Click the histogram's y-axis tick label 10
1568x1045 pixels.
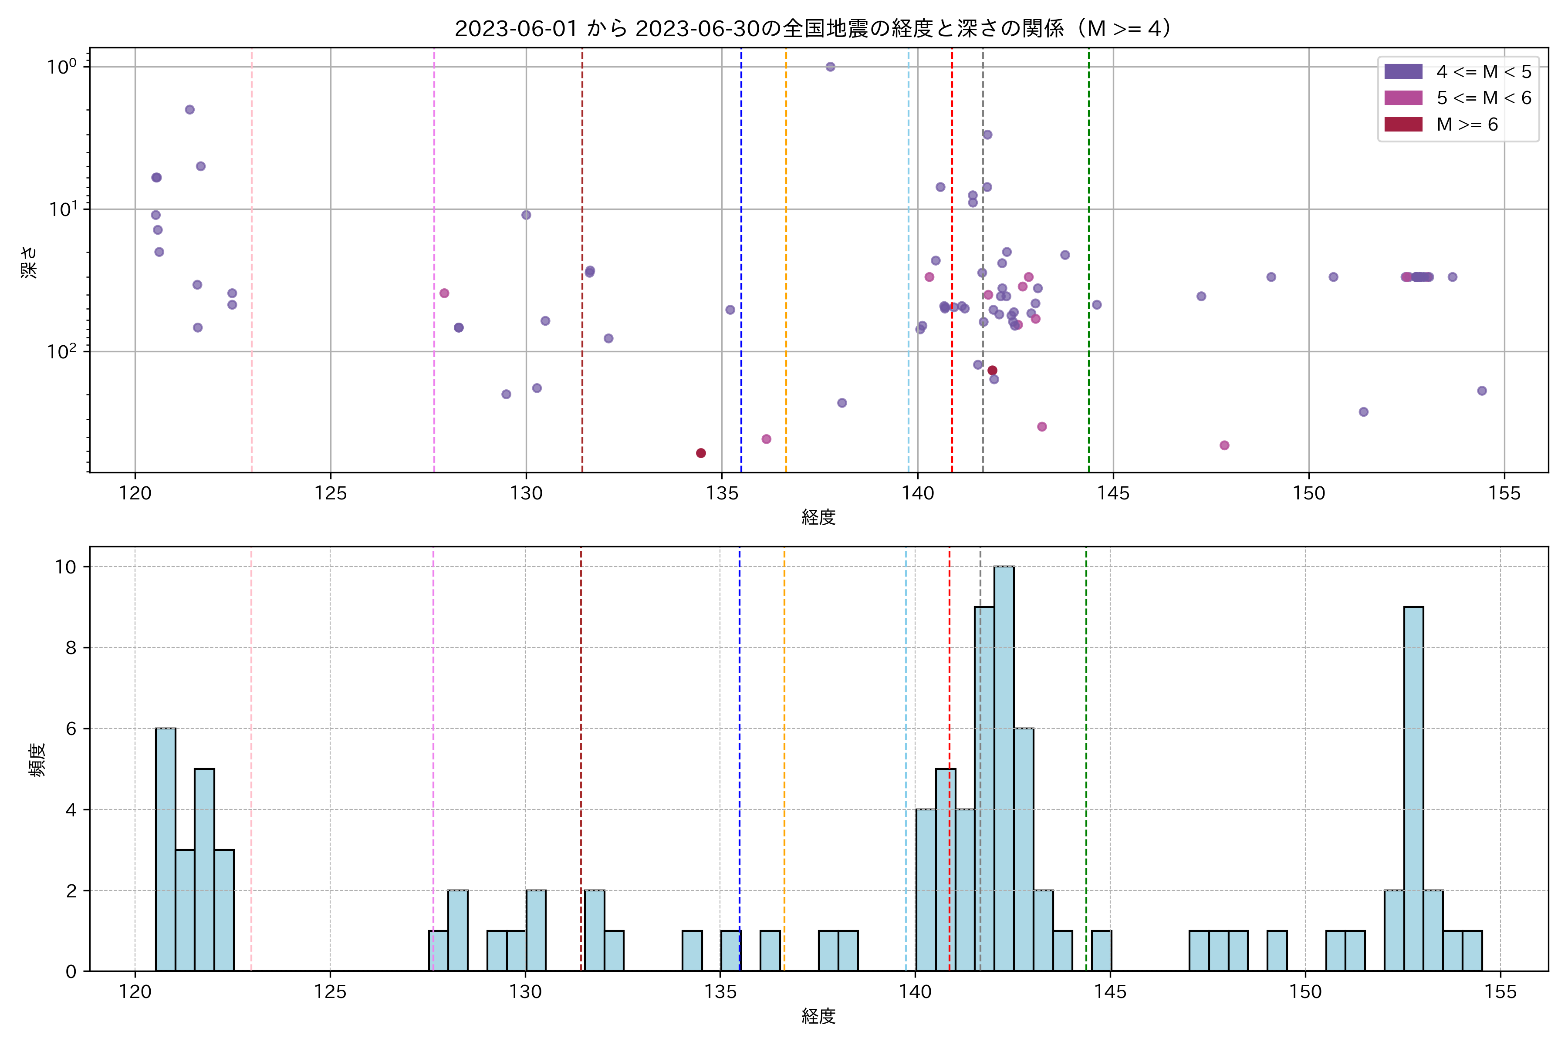66,567
